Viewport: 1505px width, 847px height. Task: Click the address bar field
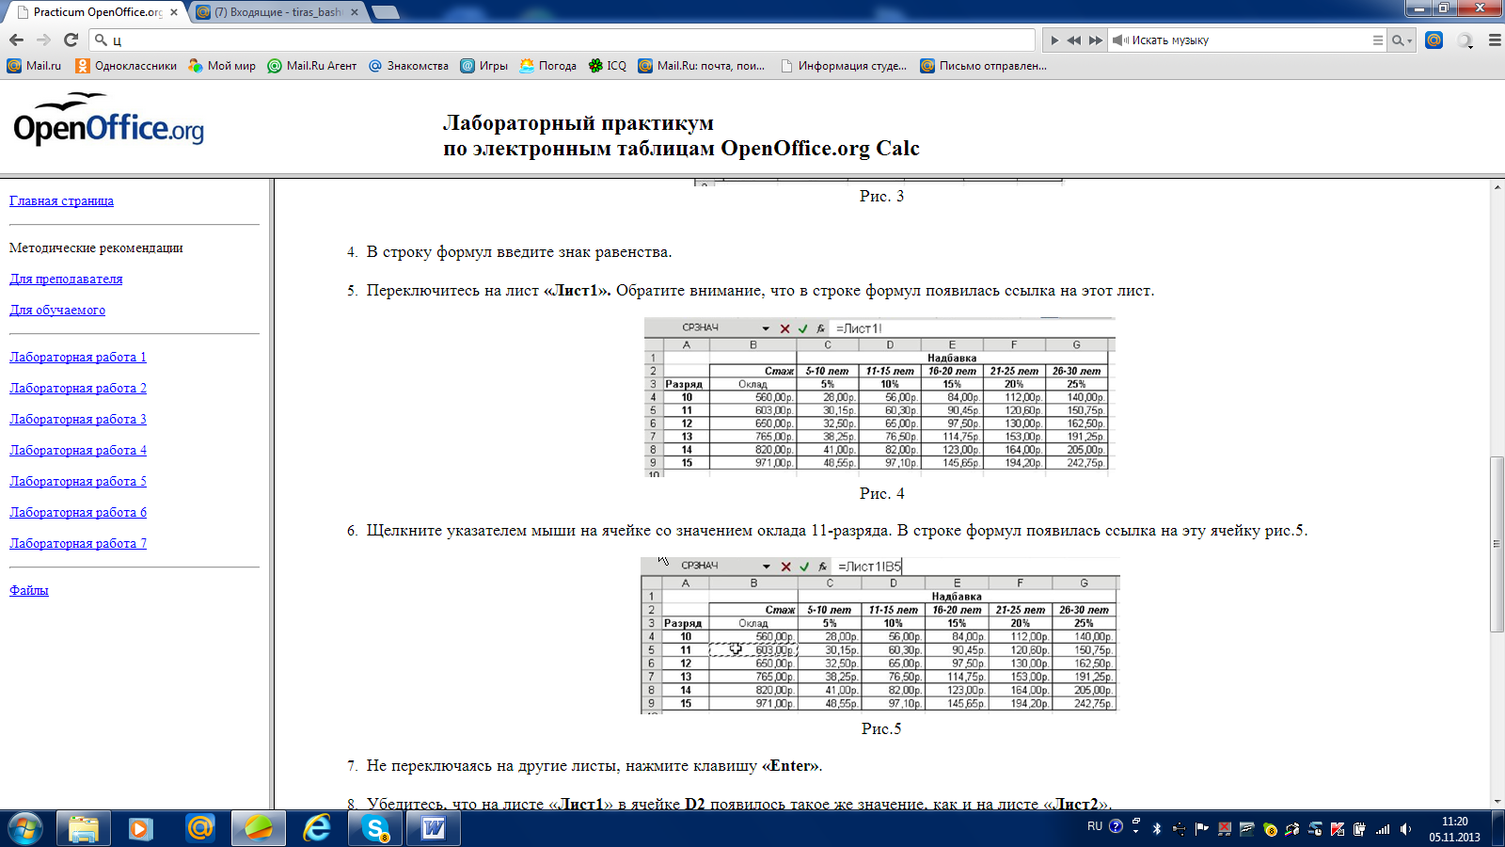[562, 40]
